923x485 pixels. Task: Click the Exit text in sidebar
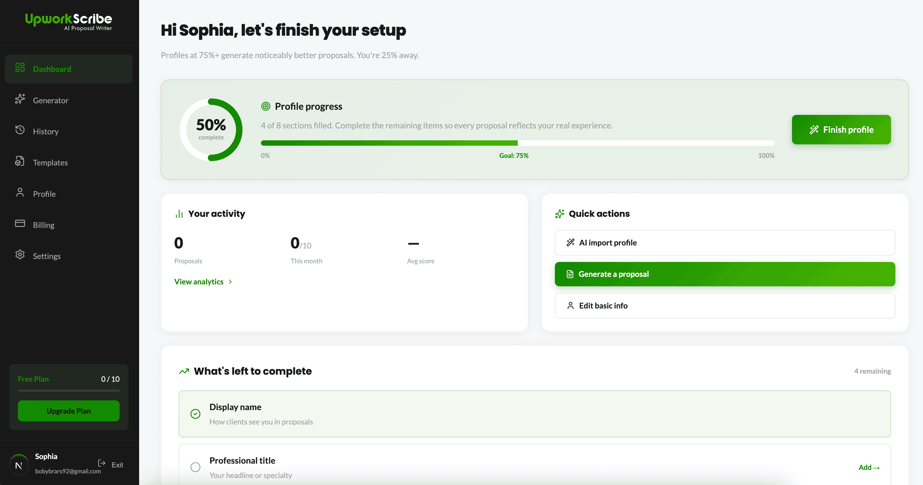pyautogui.click(x=117, y=465)
